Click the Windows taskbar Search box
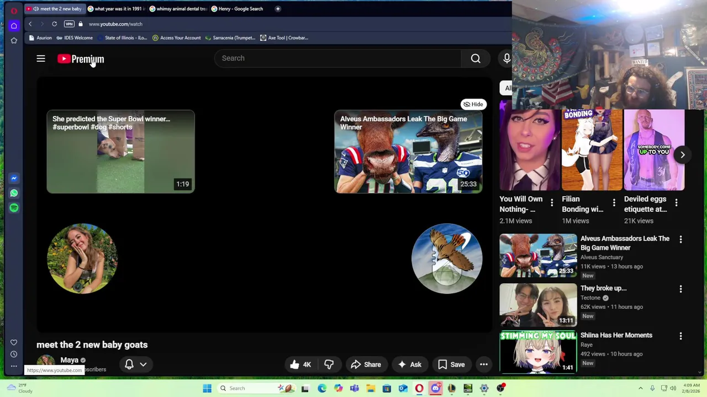Image resolution: width=707 pixels, height=397 pixels. click(x=256, y=388)
